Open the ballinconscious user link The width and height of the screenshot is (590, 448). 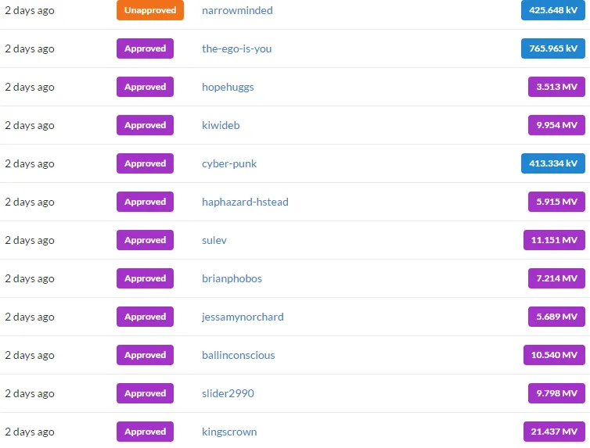click(x=238, y=356)
